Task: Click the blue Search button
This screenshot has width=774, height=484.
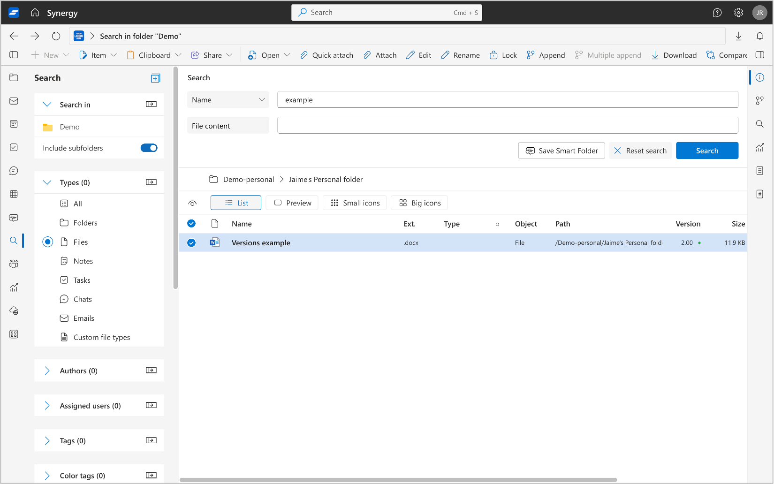Action: [707, 151]
